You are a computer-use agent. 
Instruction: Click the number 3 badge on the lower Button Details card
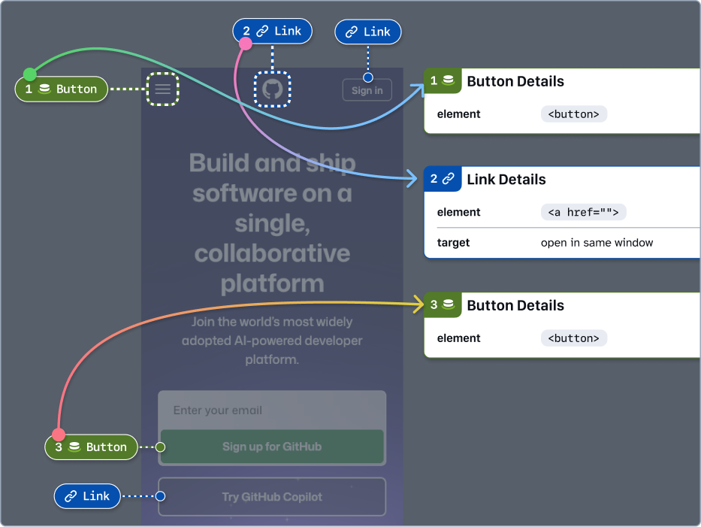point(442,305)
